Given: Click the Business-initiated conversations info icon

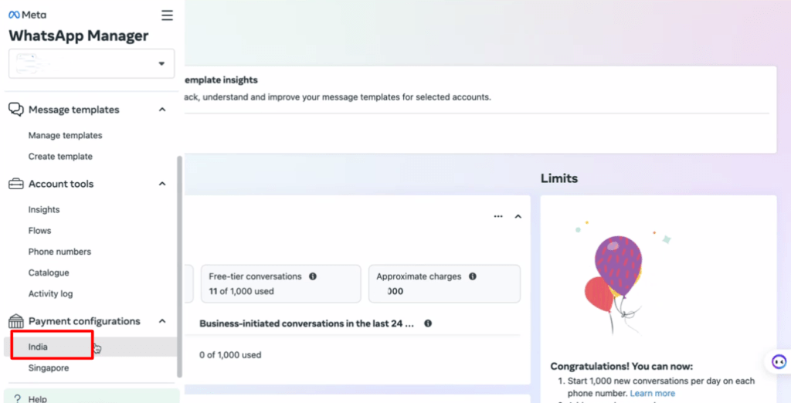Looking at the screenshot, I should (x=427, y=324).
